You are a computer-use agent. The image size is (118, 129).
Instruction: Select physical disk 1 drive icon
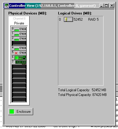[x=17, y=35]
